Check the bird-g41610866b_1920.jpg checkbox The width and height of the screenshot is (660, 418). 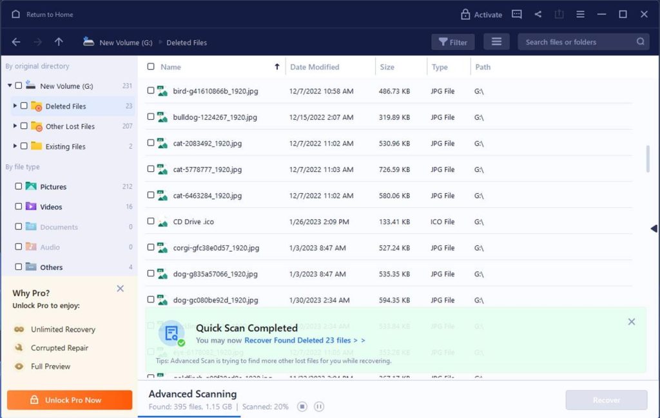[151, 90]
